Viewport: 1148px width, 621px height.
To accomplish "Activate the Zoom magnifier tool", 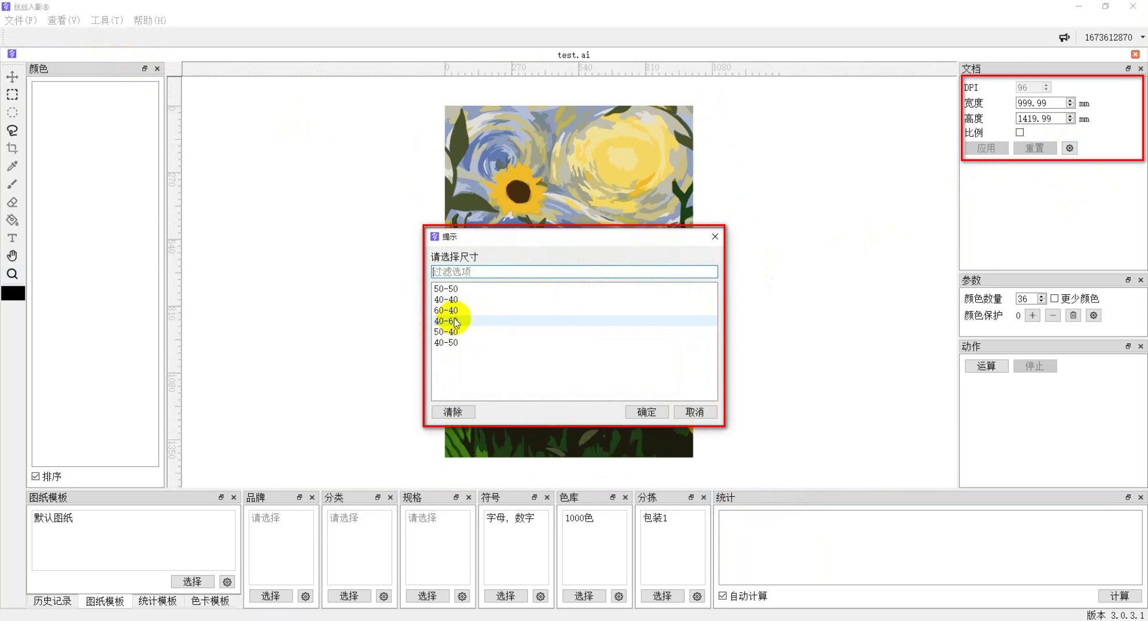I will coord(12,274).
